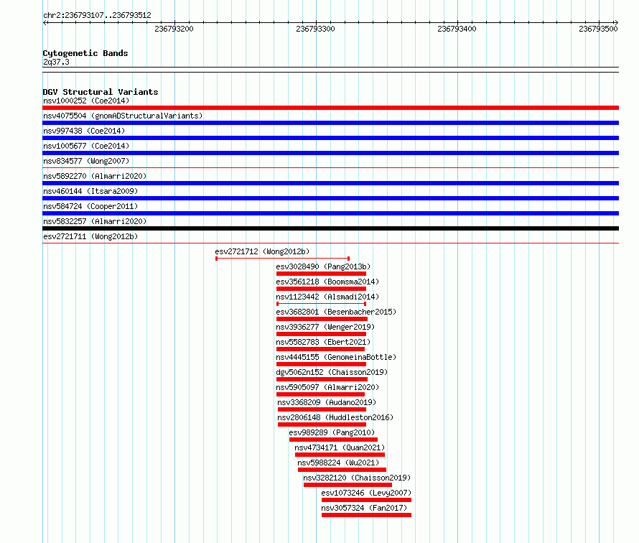639x543 pixels.
Task: Open nsv4075504 (gnomADStructuralVariants) label
Action: pyautogui.click(x=123, y=116)
